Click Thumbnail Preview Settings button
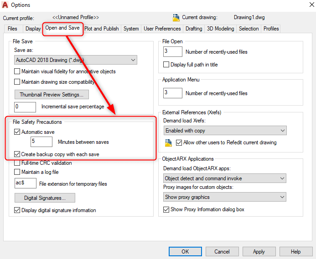 (x=52, y=95)
